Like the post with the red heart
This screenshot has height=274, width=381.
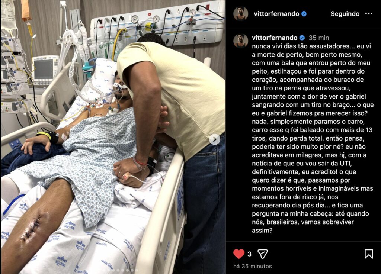(x=238, y=254)
